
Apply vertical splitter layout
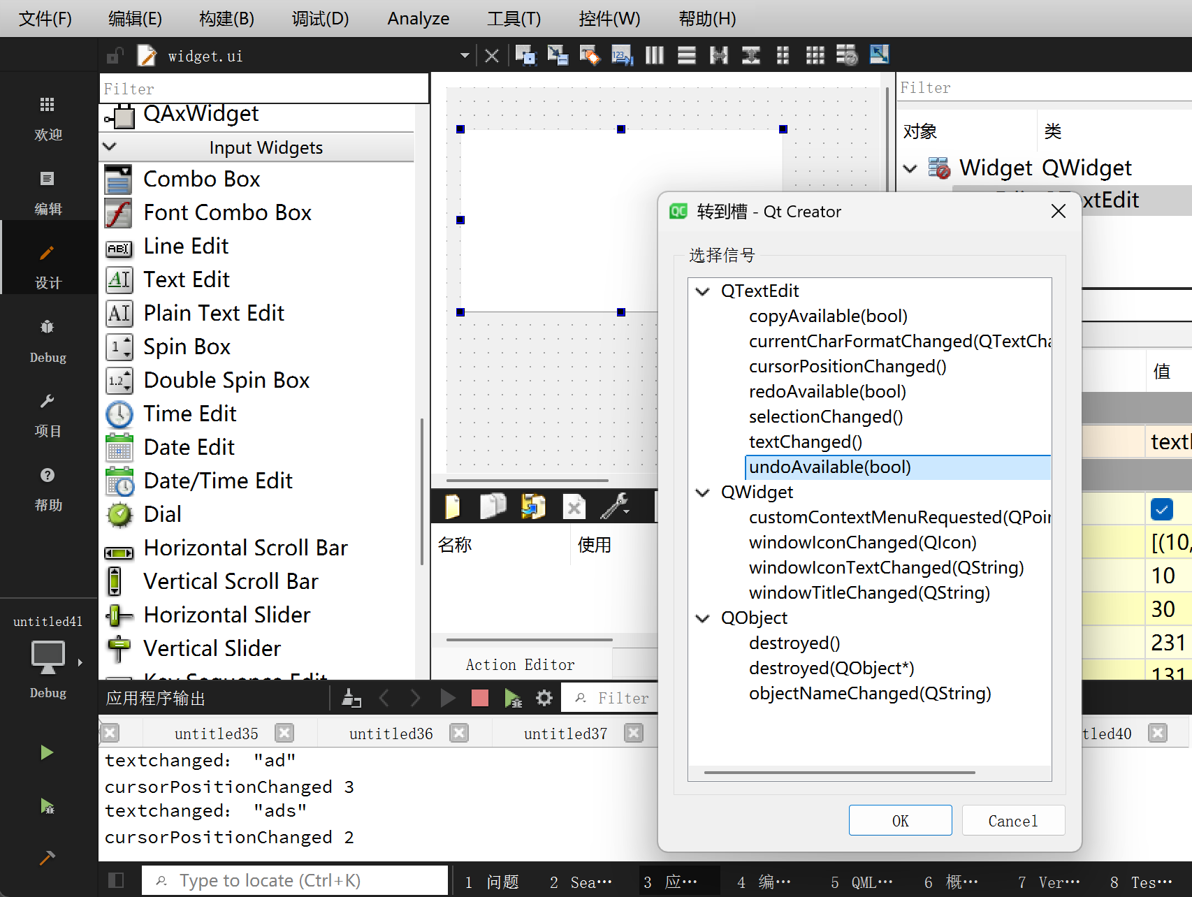tap(751, 55)
